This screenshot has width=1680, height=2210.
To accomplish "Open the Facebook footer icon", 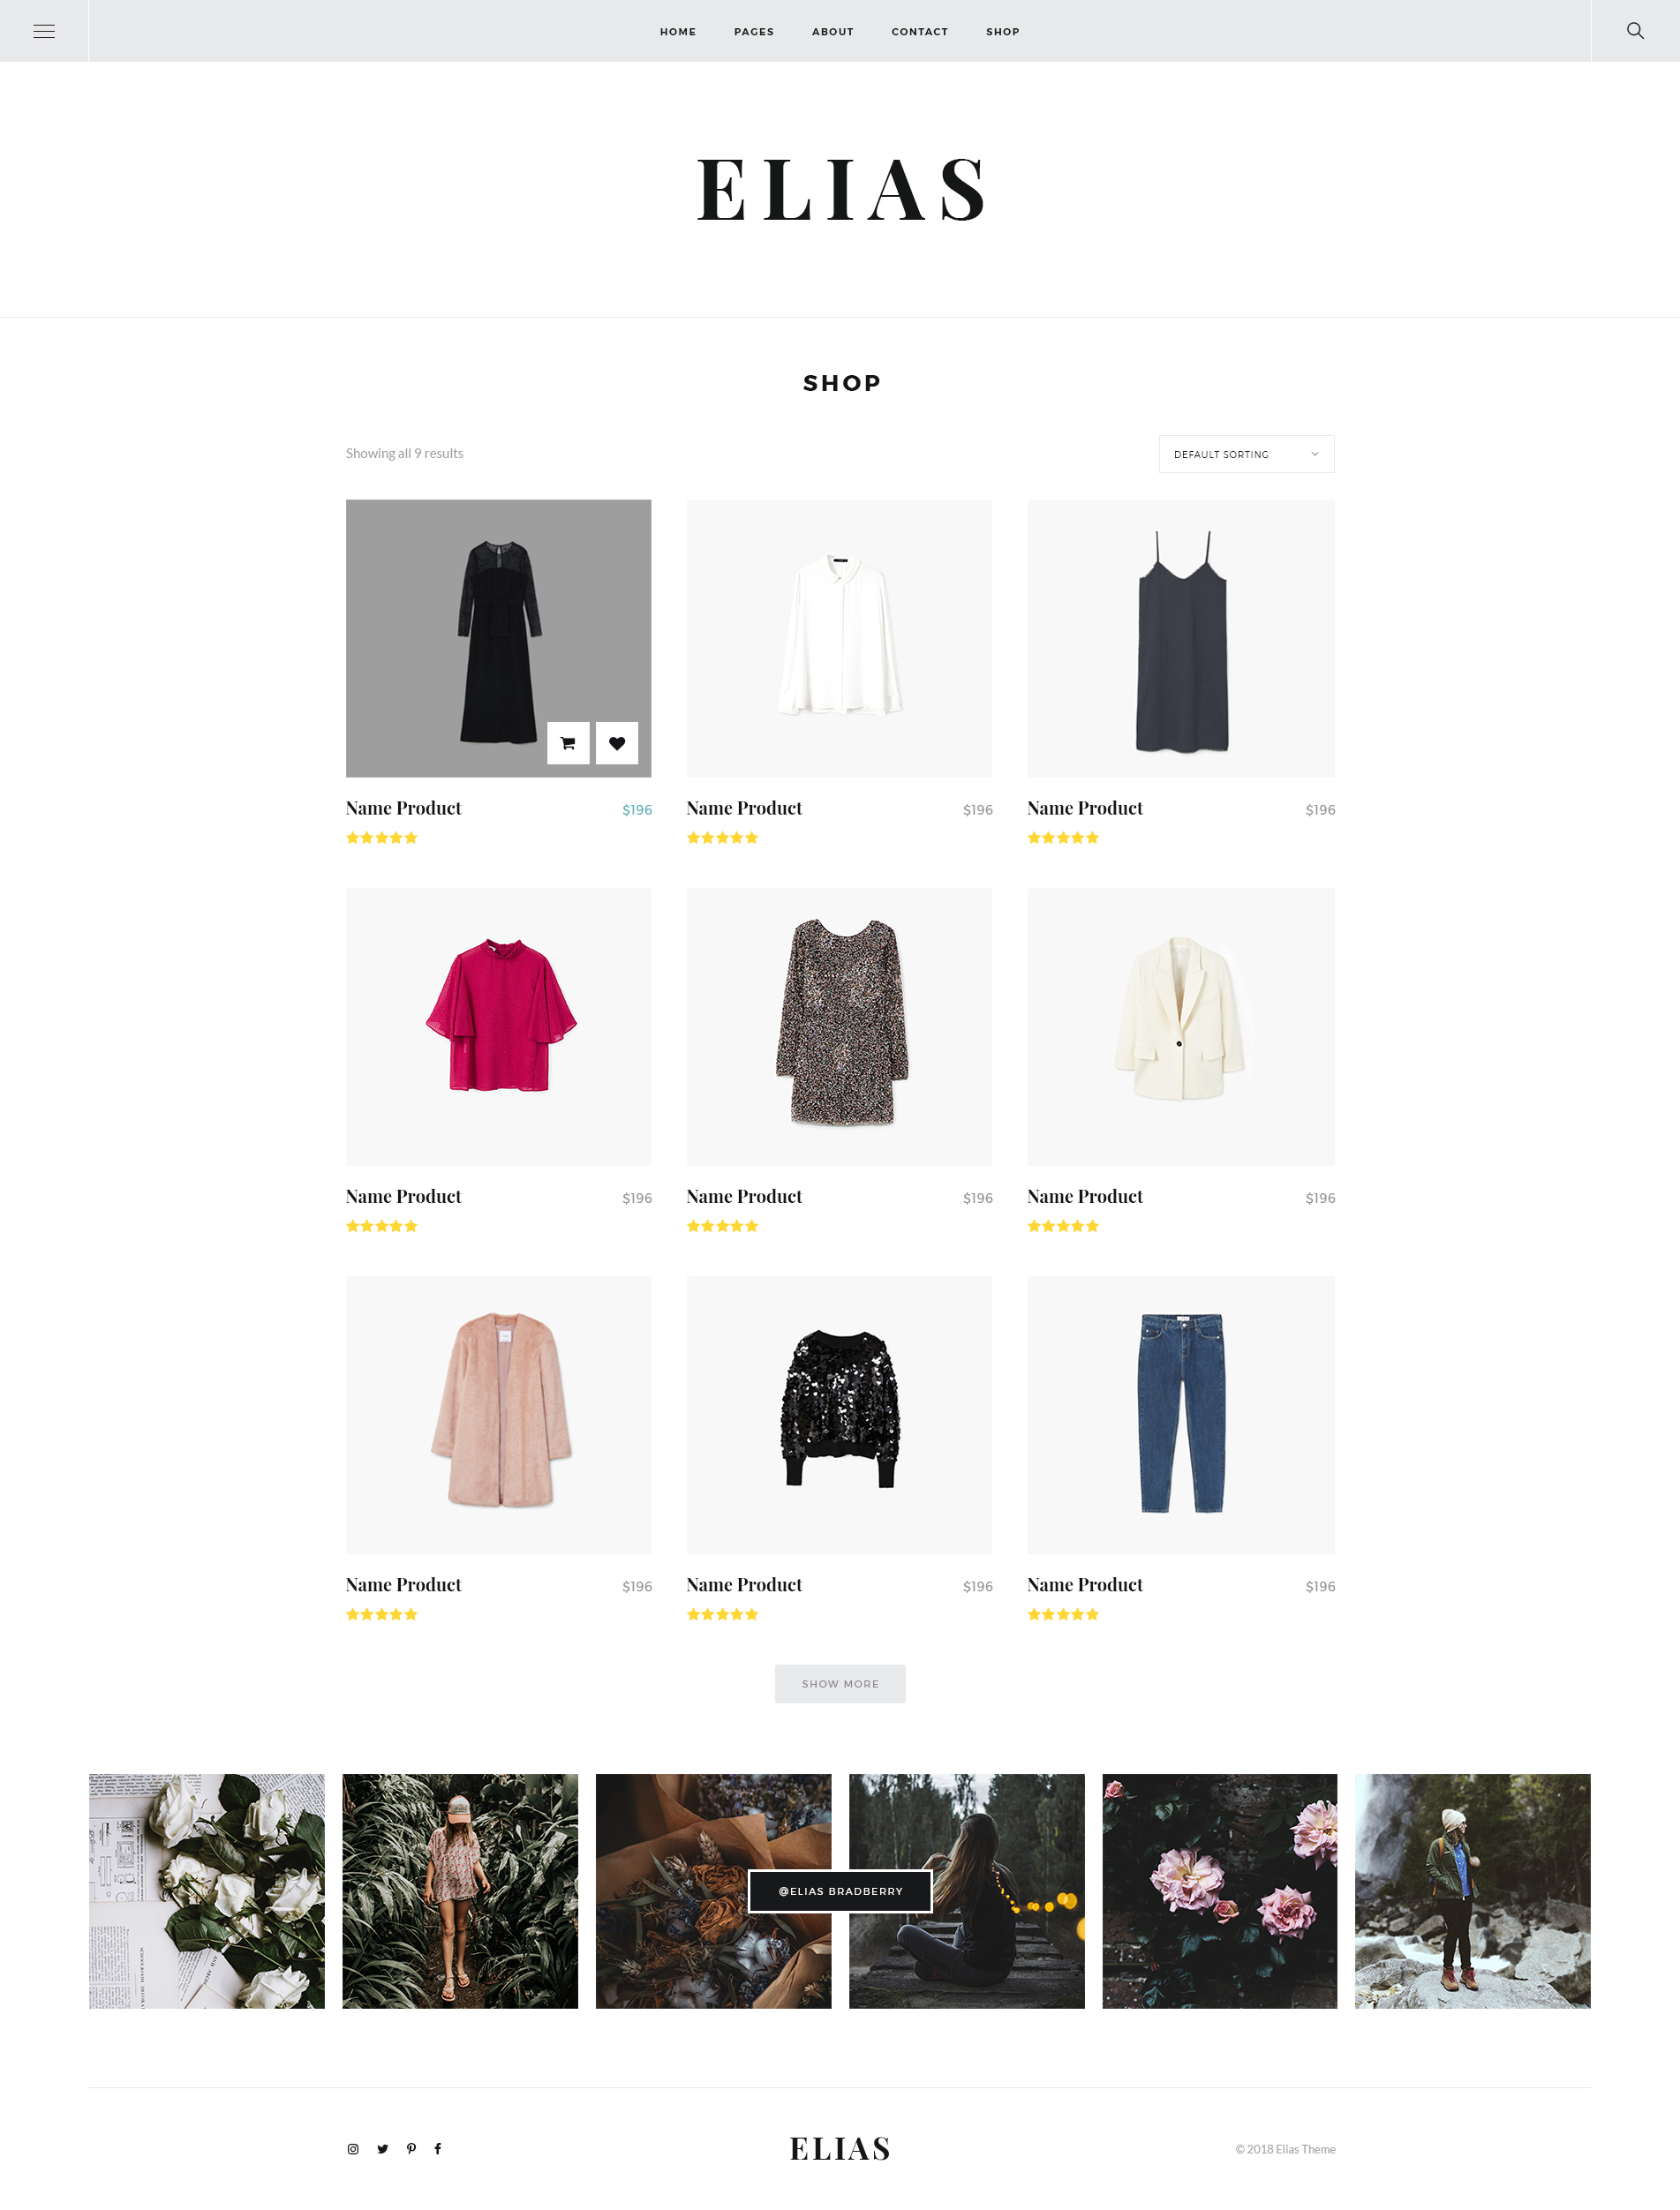I will coord(437,2149).
